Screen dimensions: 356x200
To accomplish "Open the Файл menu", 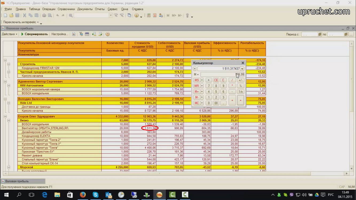I will (x=8, y=9).
